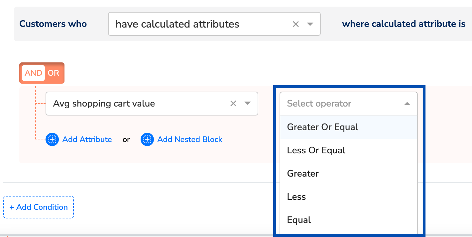Image resolution: width=472 pixels, height=237 pixels.
Task: Expand the Avg shopping cart value dropdown
Action: coord(247,104)
